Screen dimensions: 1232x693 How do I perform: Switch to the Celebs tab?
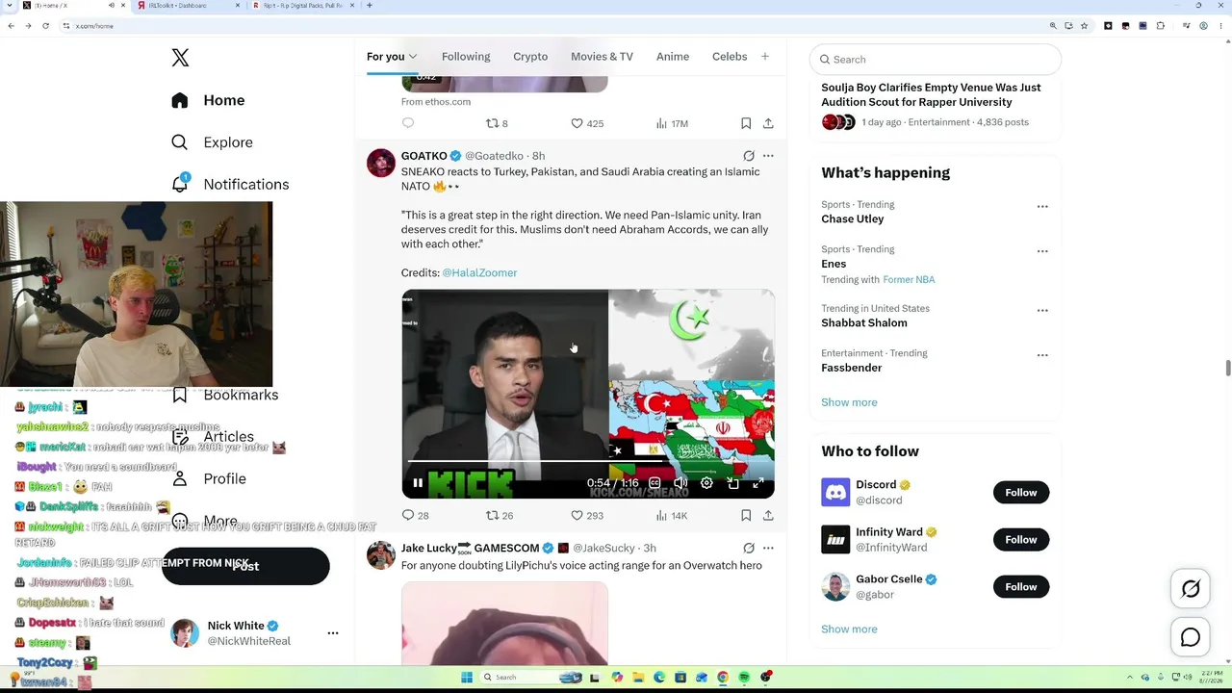point(730,57)
